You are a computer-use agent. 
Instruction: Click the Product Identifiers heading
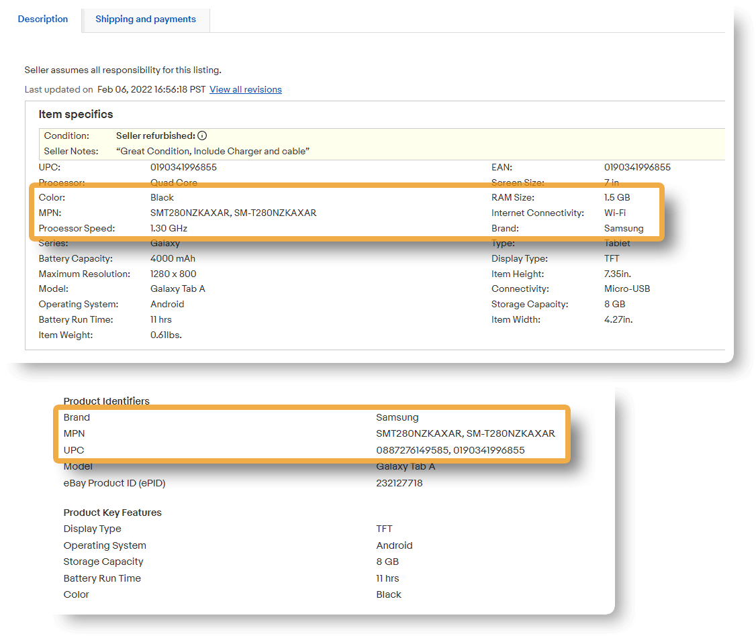[x=107, y=401]
